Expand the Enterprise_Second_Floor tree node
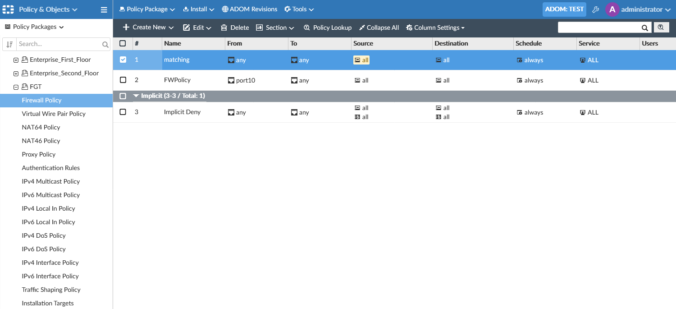 pos(16,74)
